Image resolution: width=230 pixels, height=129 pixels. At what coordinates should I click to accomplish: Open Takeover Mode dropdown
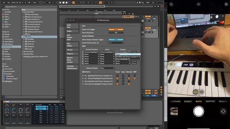coord(107,68)
